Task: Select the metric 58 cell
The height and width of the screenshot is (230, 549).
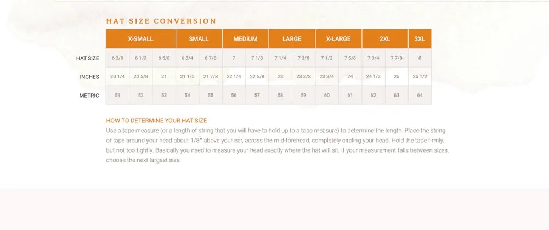Action: [x=280, y=95]
